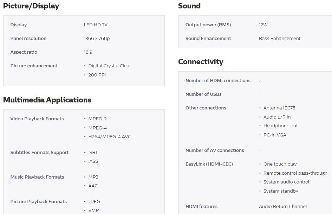Click the Headphone out list item
Image resolution: width=332 pixels, height=214 pixels.
pos(280,126)
